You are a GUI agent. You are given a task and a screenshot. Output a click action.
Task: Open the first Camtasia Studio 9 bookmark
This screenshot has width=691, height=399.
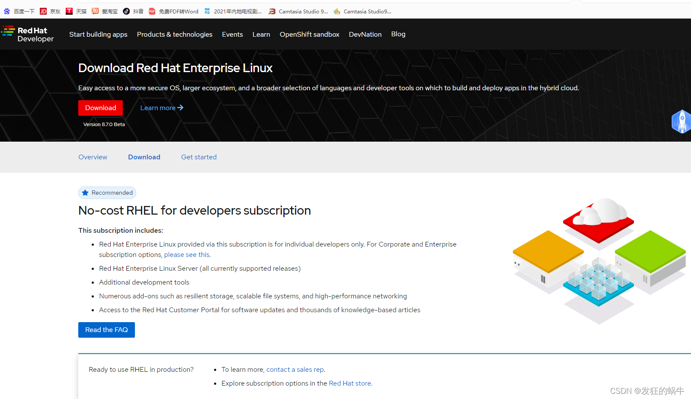tap(298, 11)
